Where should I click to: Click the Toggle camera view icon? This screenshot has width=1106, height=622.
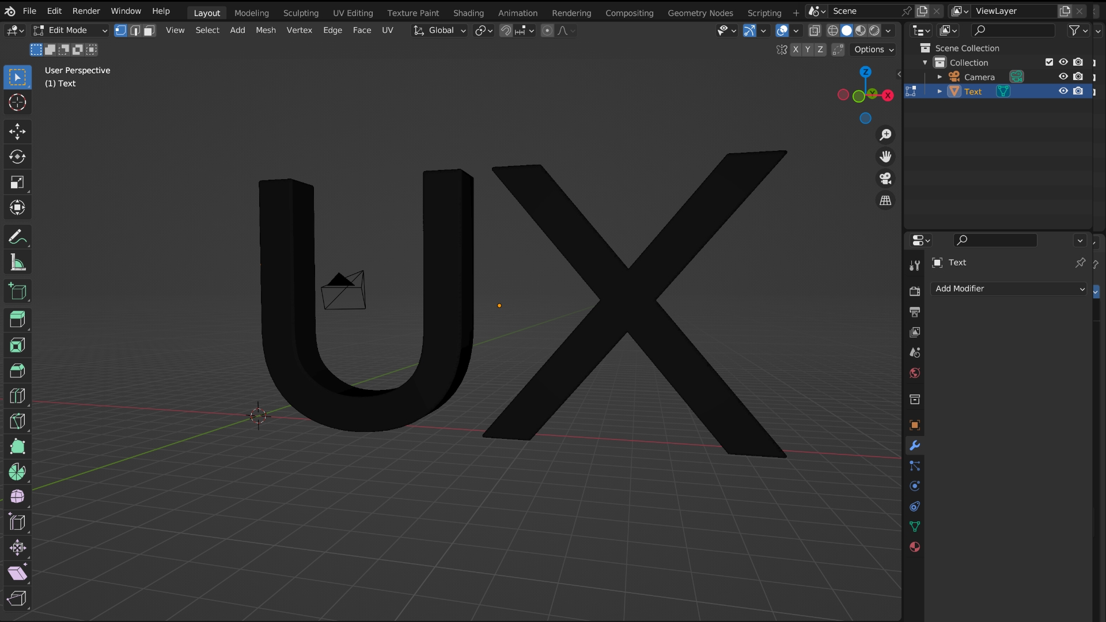[x=885, y=179]
